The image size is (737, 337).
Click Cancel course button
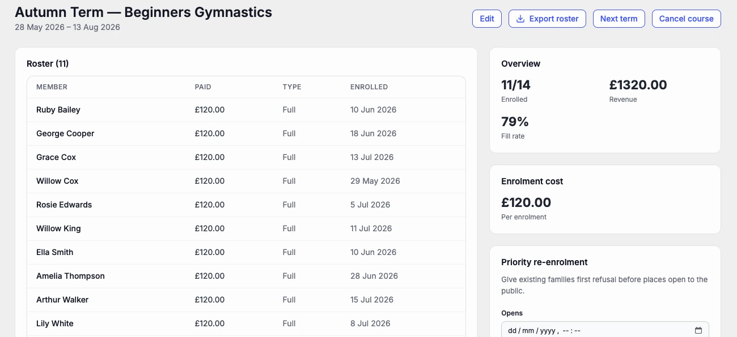pos(687,19)
